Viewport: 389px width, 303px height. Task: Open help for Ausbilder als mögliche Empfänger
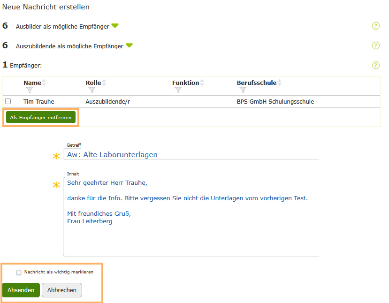(375, 26)
